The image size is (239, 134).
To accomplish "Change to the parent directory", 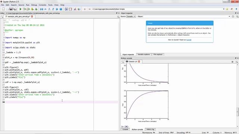I will [236, 9].
